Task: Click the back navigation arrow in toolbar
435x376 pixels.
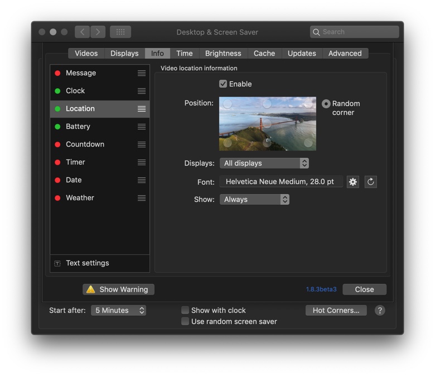Action: pyautogui.click(x=83, y=32)
